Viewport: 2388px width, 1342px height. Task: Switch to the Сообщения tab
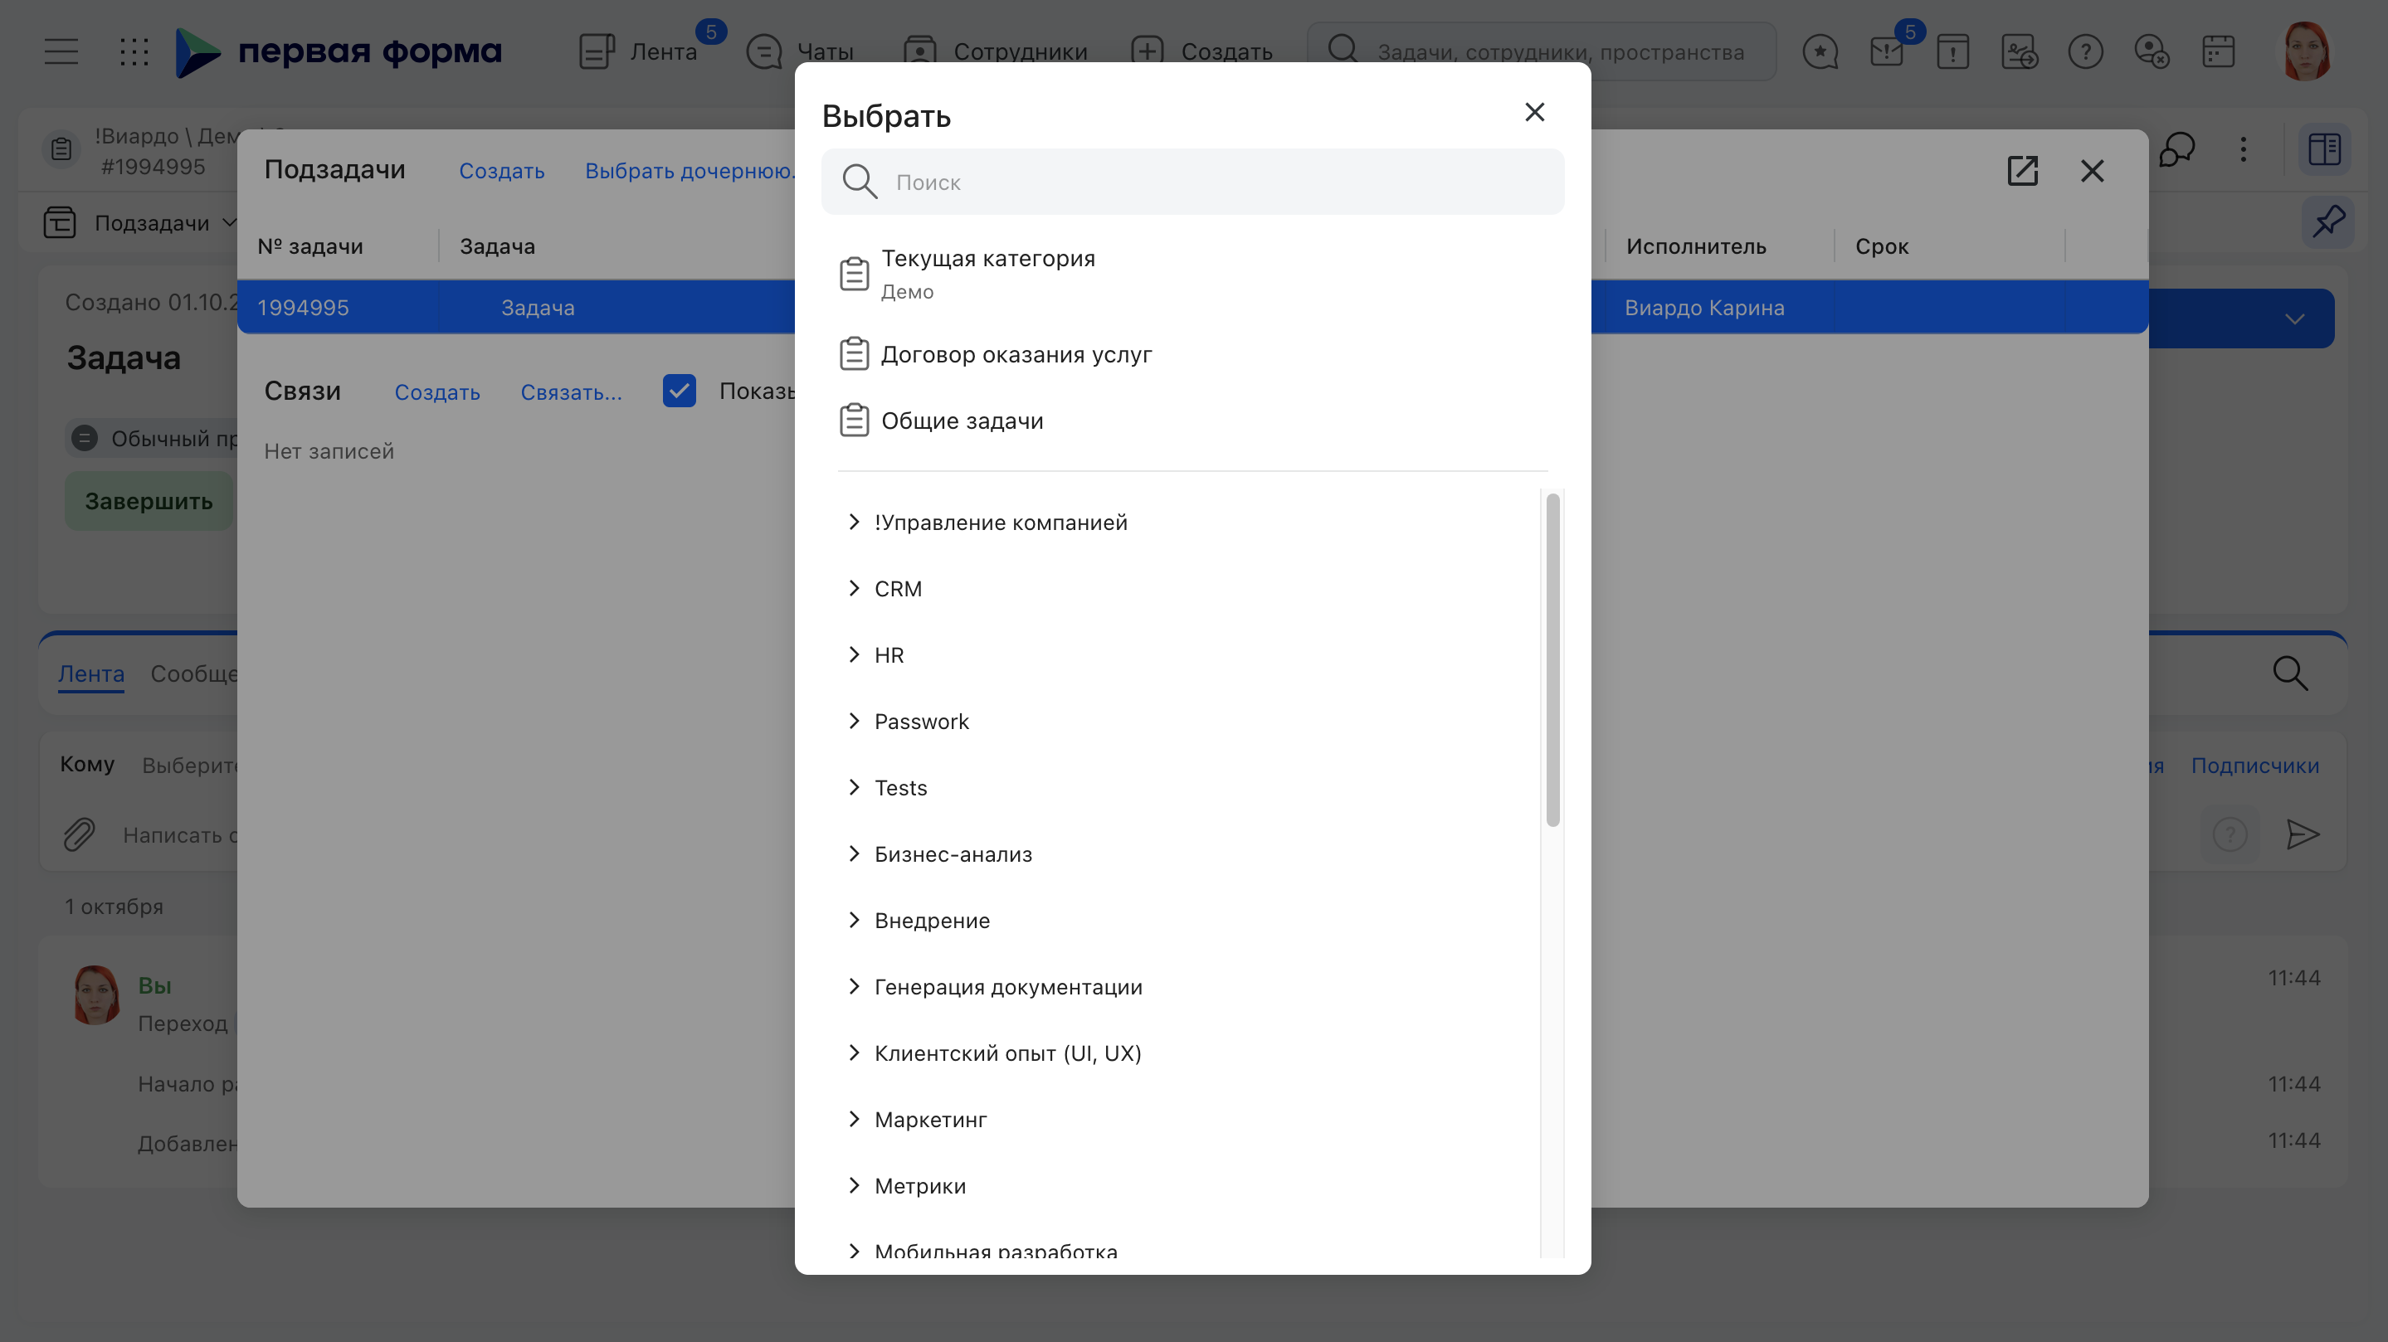pos(194,673)
